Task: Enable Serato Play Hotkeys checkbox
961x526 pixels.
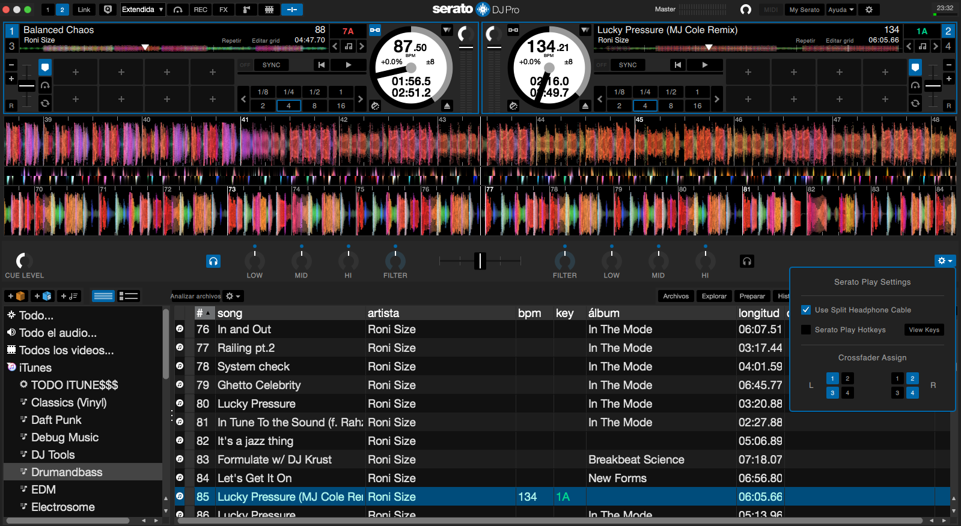Action: click(x=806, y=330)
